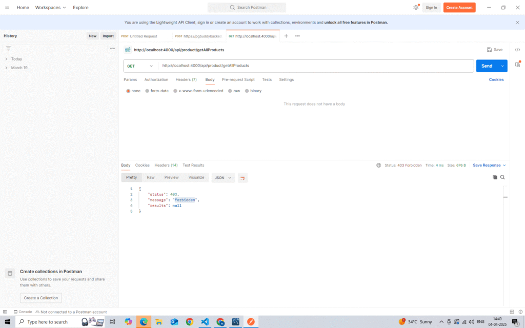Image resolution: width=525 pixels, height=328 pixels.
Task: Add a new request tab with plus
Action: pyautogui.click(x=286, y=36)
